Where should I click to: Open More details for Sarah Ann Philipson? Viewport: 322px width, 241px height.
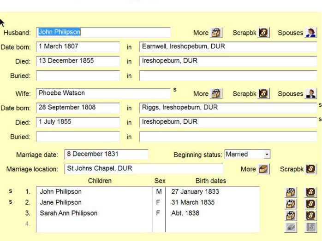pos(291,215)
